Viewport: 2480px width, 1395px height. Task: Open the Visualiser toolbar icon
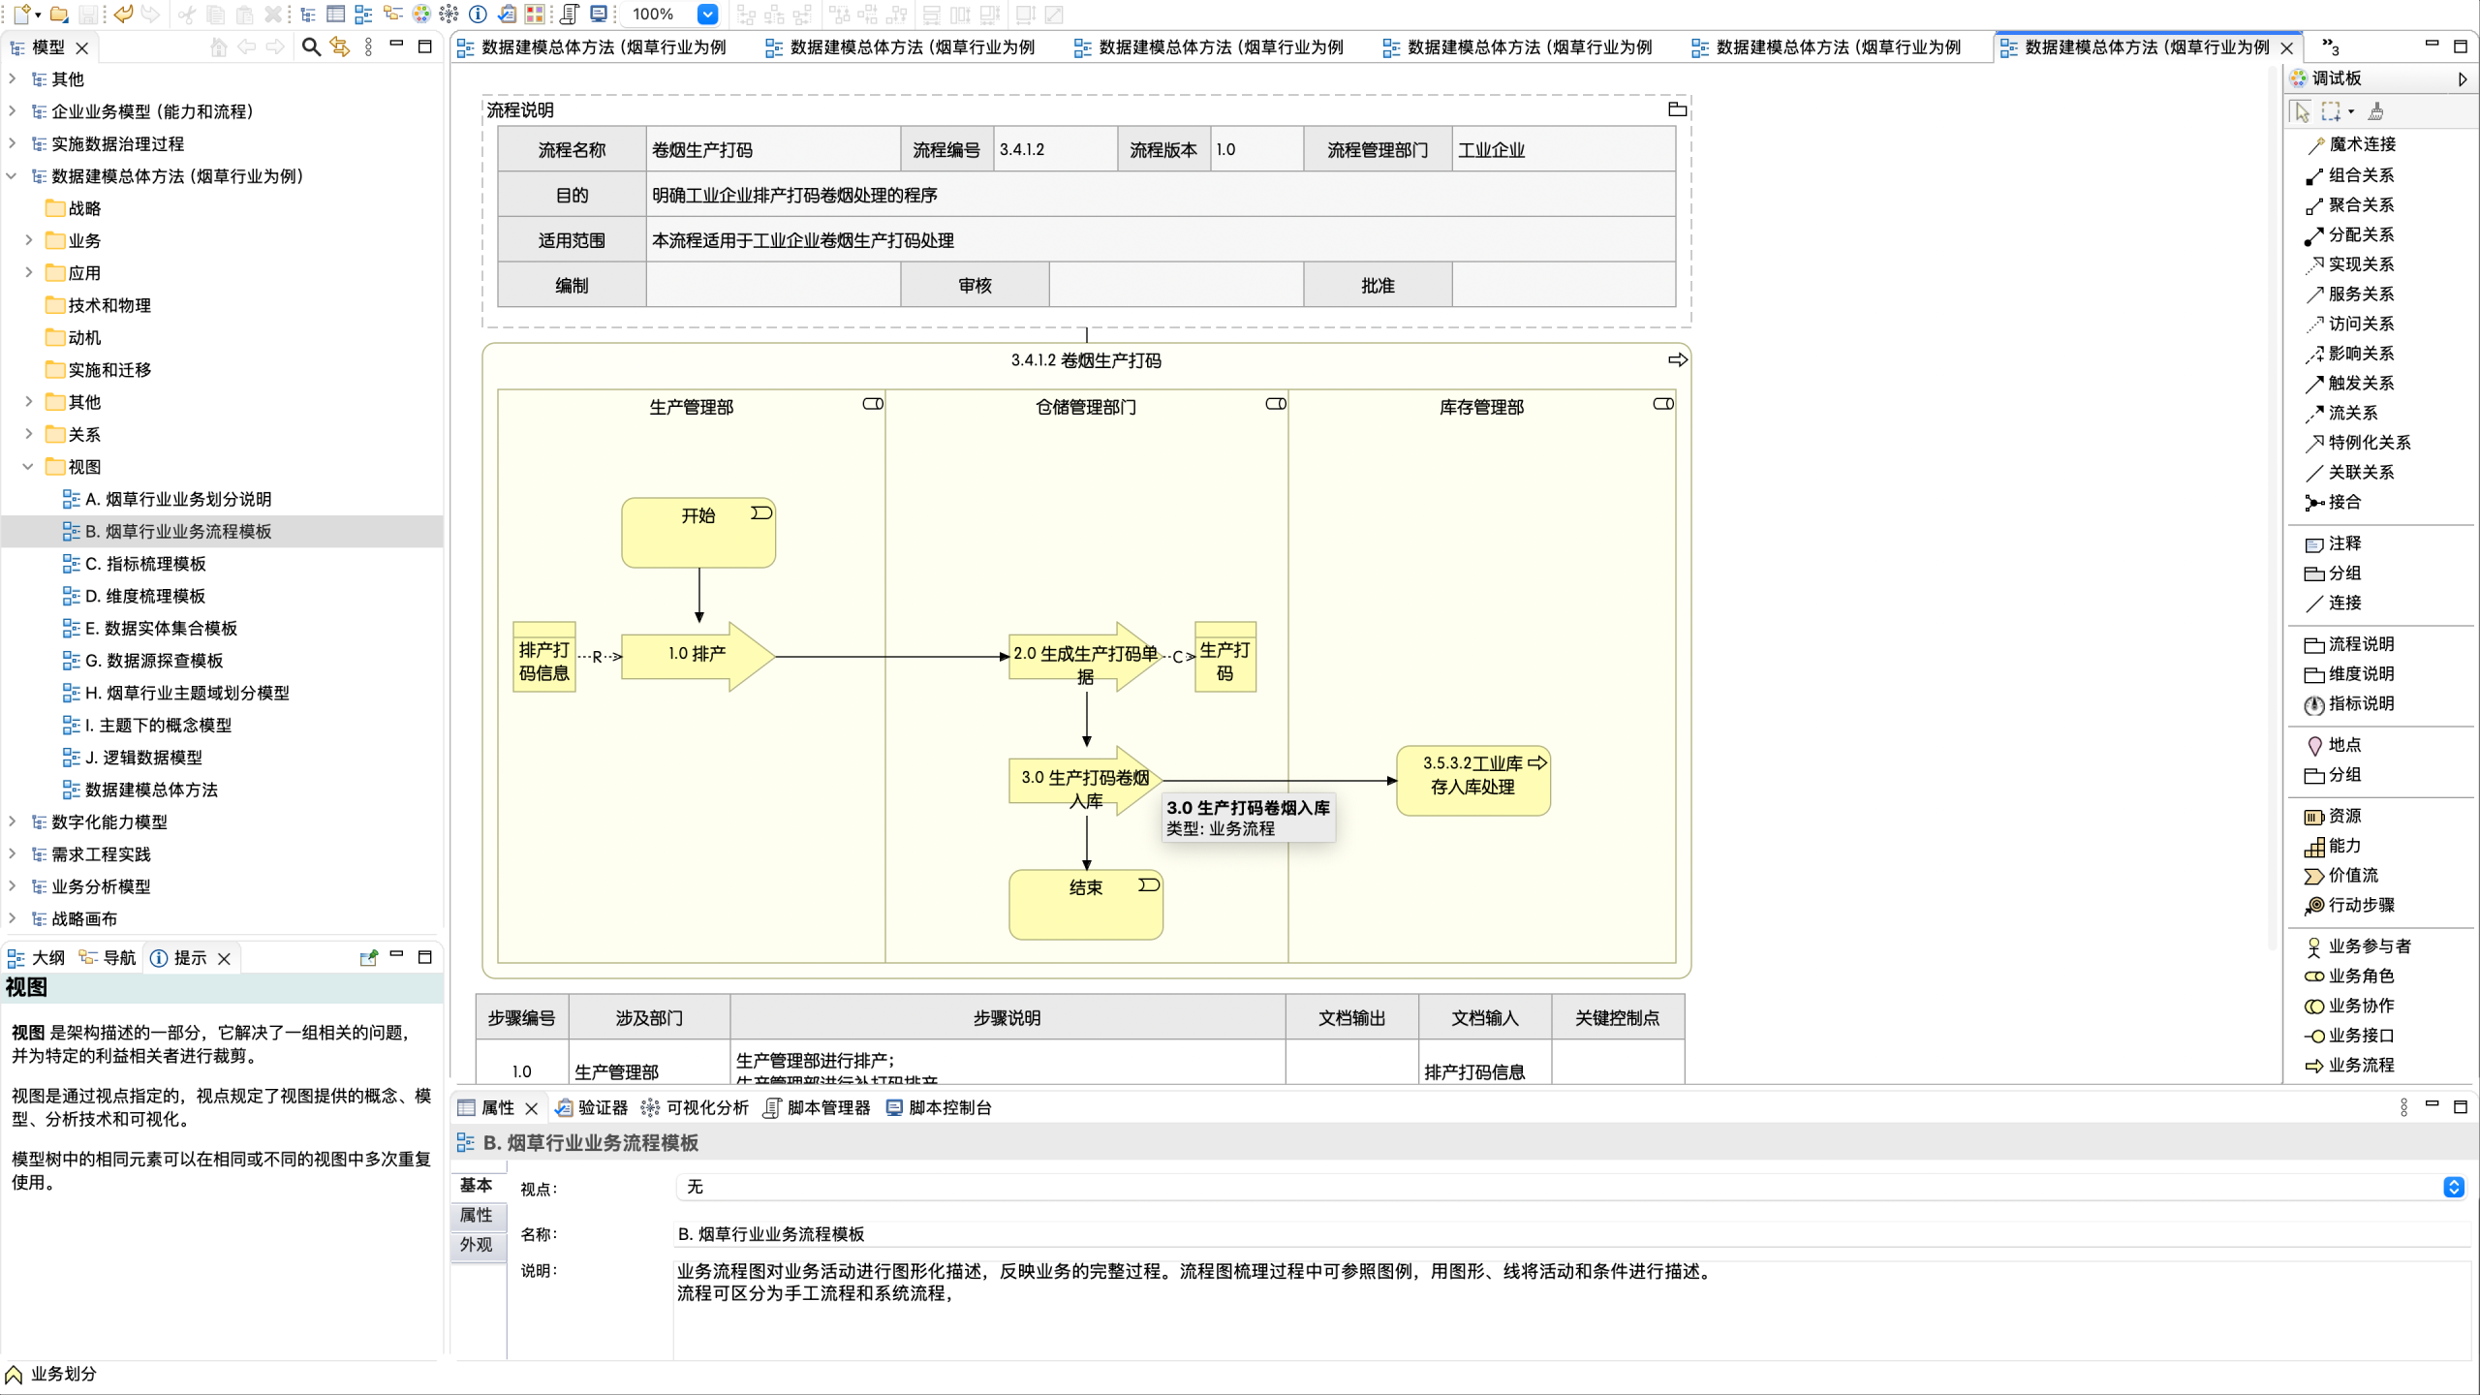pyautogui.click(x=449, y=15)
